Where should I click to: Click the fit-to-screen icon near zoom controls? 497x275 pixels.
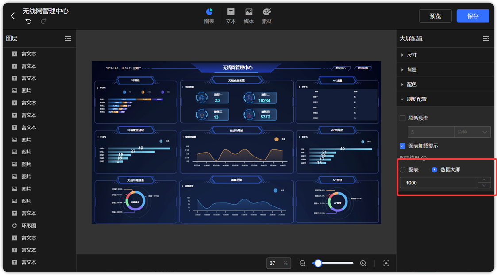point(386,263)
